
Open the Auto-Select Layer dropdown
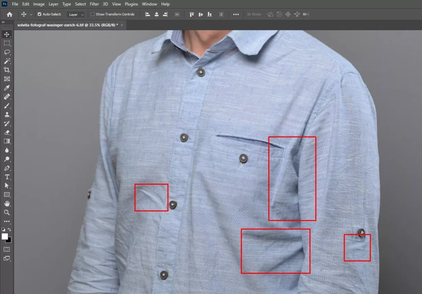tap(76, 14)
